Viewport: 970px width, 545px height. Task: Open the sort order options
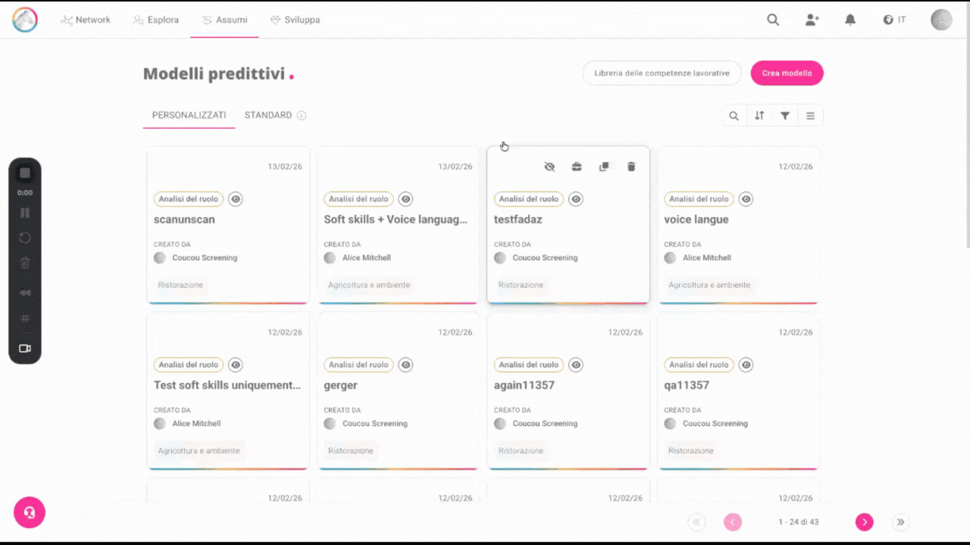click(759, 116)
